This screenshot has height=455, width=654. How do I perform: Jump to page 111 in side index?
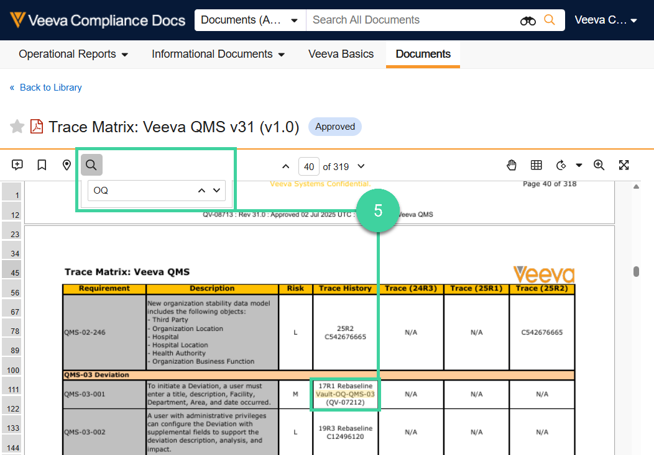(12, 386)
